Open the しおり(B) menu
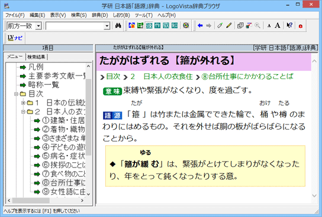Viewport: 322px width, 217px height. (x=121, y=15)
